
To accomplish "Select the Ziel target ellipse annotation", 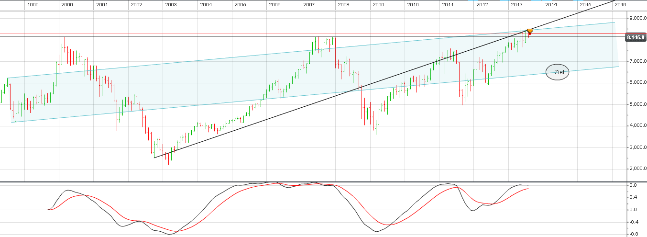I will [x=558, y=72].
